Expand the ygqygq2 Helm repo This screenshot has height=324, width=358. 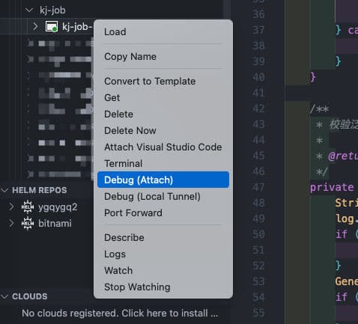pos(11,207)
